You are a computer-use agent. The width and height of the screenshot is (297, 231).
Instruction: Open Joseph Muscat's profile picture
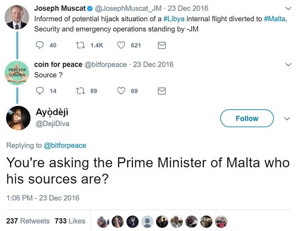tap(18, 17)
